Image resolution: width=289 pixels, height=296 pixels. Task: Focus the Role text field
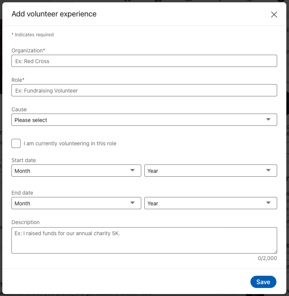(x=144, y=90)
